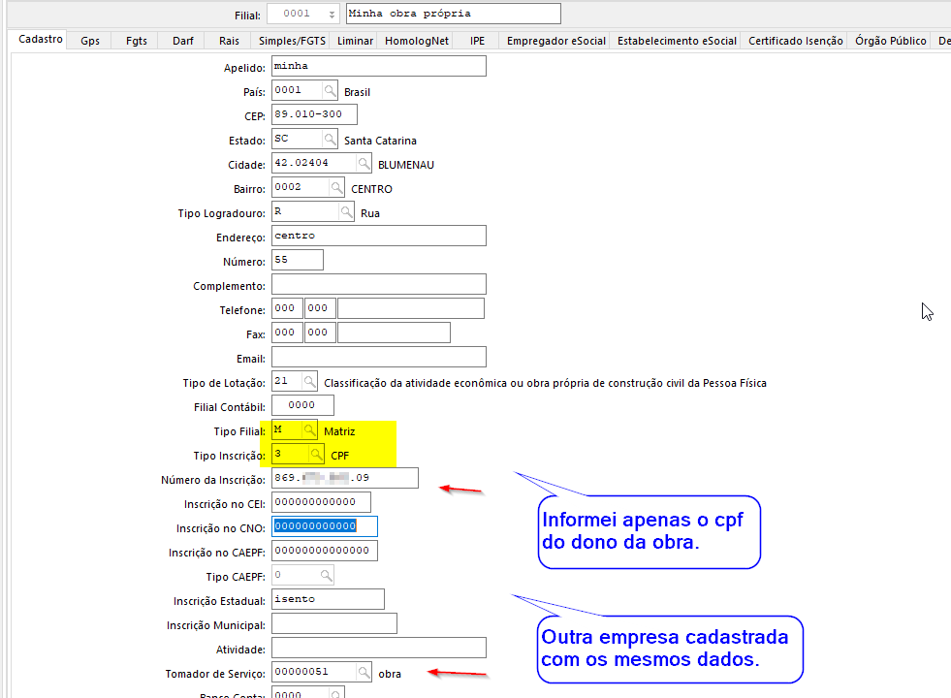951x698 pixels.
Task: Open the HomologNet tab
Action: (x=417, y=41)
